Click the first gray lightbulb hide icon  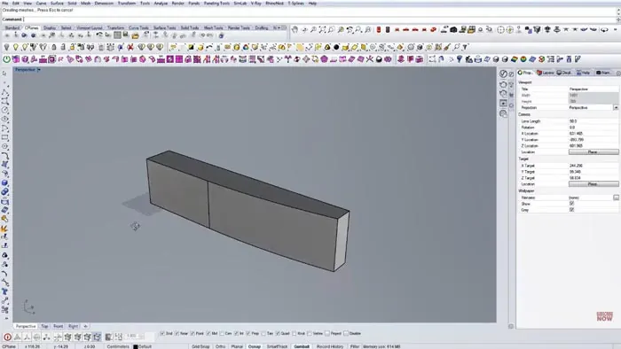(x=6, y=48)
